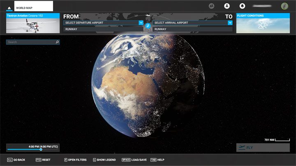The image size is (296, 166).
Task: Select the Cessna 152 aircraft thumbnail
Action: pyautogui.click(x=33, y=25)
